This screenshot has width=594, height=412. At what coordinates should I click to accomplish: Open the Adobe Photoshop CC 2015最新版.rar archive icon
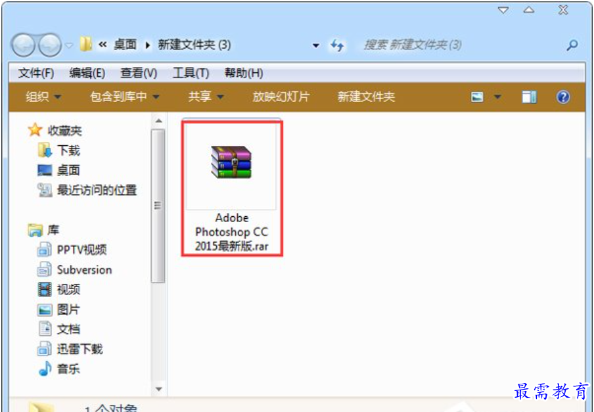point(231,162)
